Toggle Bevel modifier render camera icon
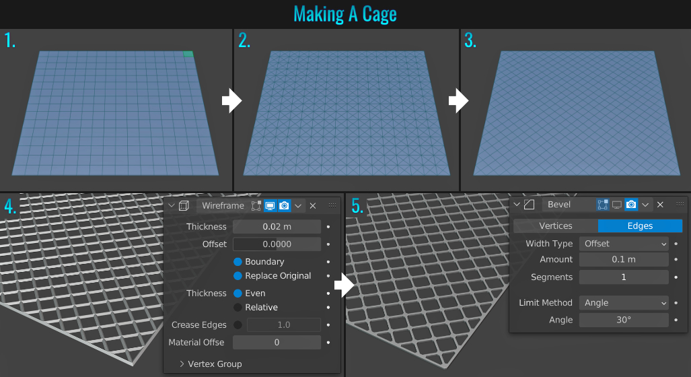 click(x=631, y=205)
